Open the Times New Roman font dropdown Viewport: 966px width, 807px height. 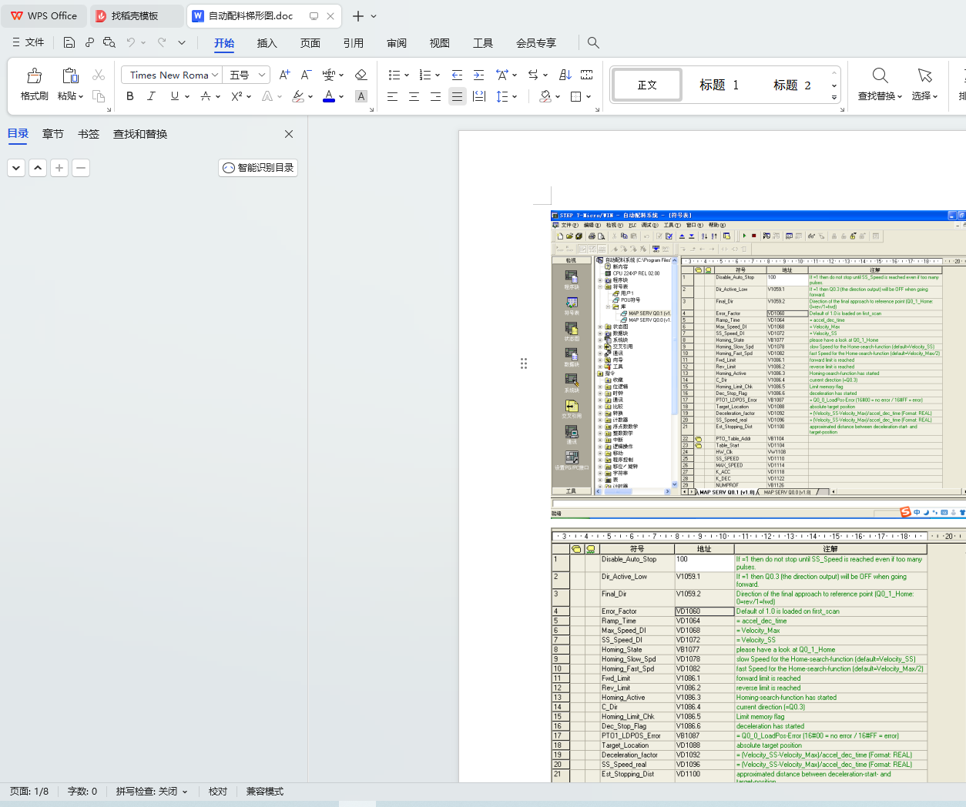pos(214,75)
